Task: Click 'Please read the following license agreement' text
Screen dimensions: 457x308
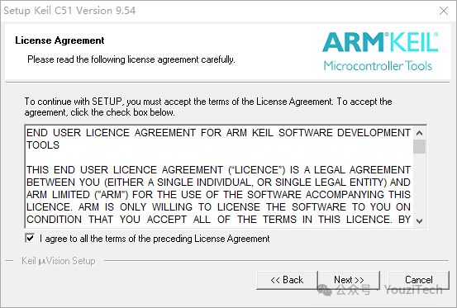Action: click(x=131, y=59)
